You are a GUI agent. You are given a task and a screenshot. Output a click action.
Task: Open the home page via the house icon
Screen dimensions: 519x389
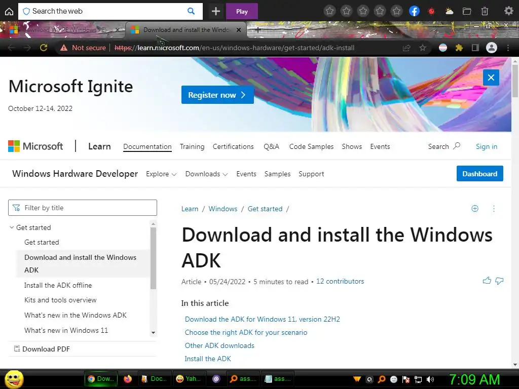coord(9,12)
